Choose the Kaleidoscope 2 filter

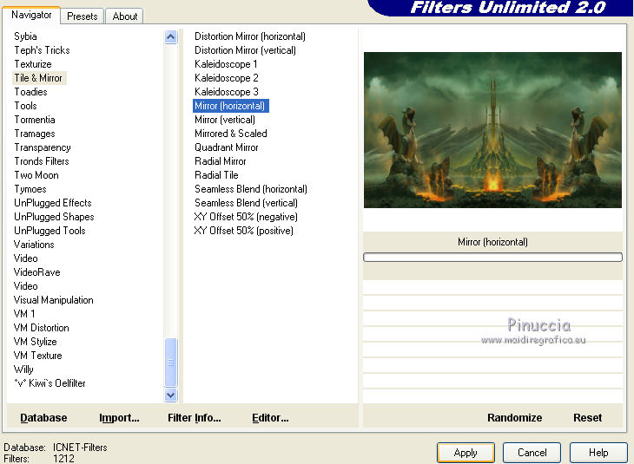pyautogui.click(x=227, y=78)
